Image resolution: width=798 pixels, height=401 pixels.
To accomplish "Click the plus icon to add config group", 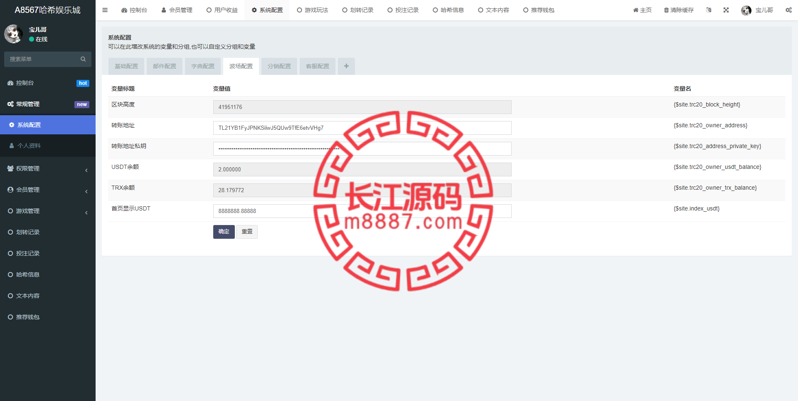I will [346, 66].
